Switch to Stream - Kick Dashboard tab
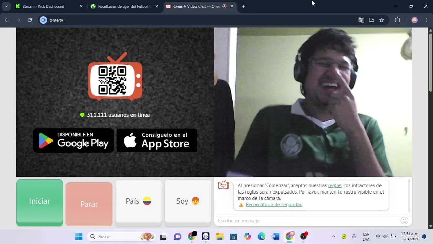 pyautogui.click(x=48, y=6)
